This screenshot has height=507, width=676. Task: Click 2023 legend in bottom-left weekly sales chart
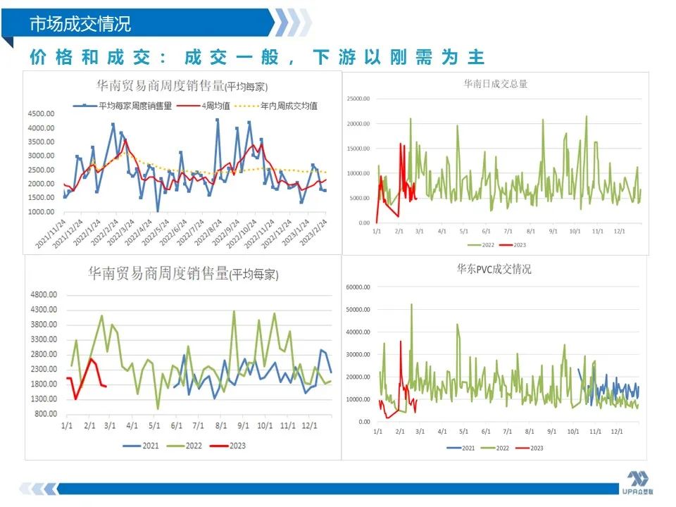coord(227,446)
